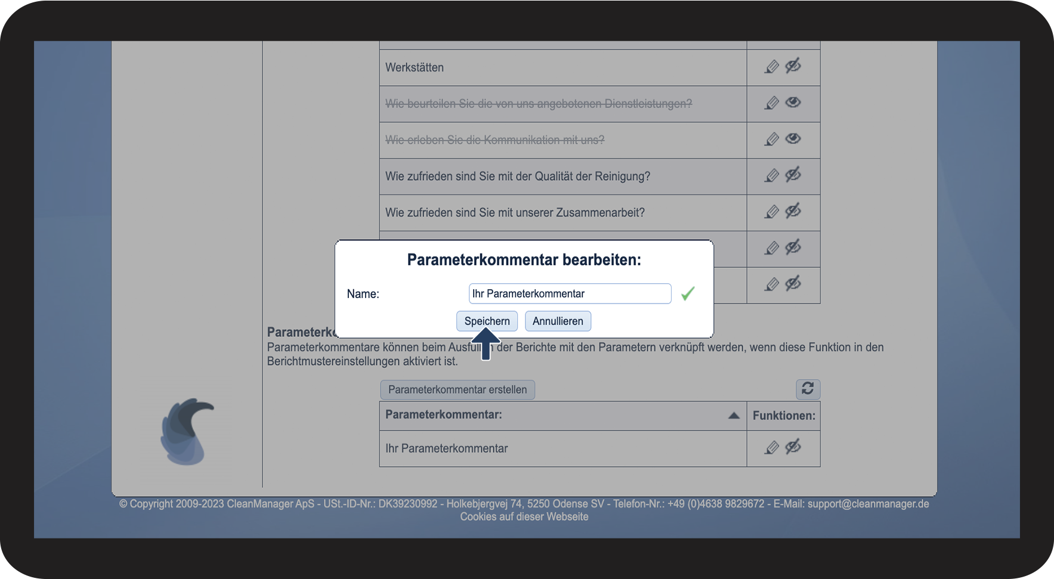This screenshot has width=1054, height=579.
Task: Click 'Wie zufrieden sind Sie mit der Qualität' text
Action: point(518,177)
